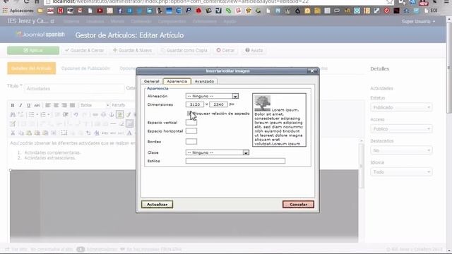Open the Contenido menu

[141, 22]
